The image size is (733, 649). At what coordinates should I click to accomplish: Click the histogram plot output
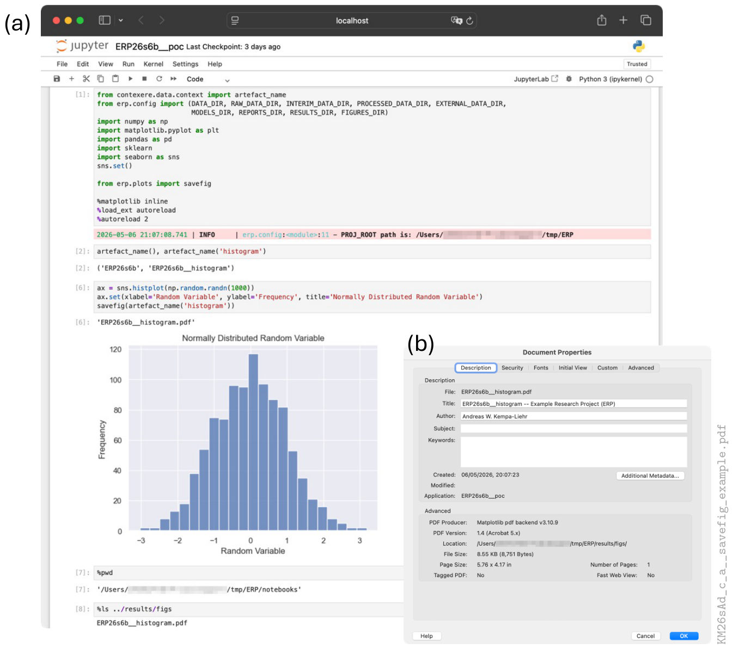click(x=239, y=445)
